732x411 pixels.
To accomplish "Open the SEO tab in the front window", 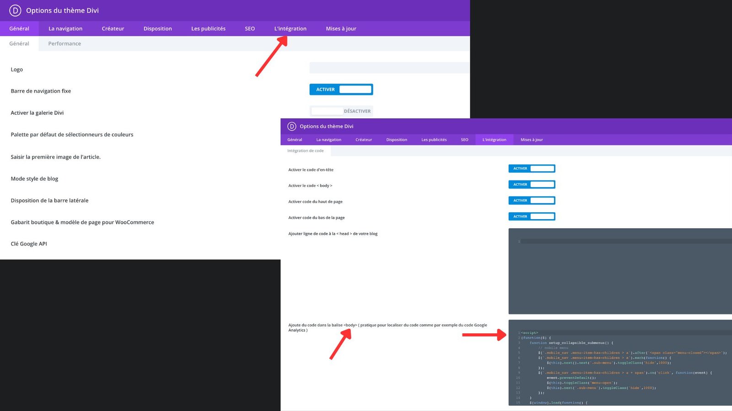I will (464, 140).
